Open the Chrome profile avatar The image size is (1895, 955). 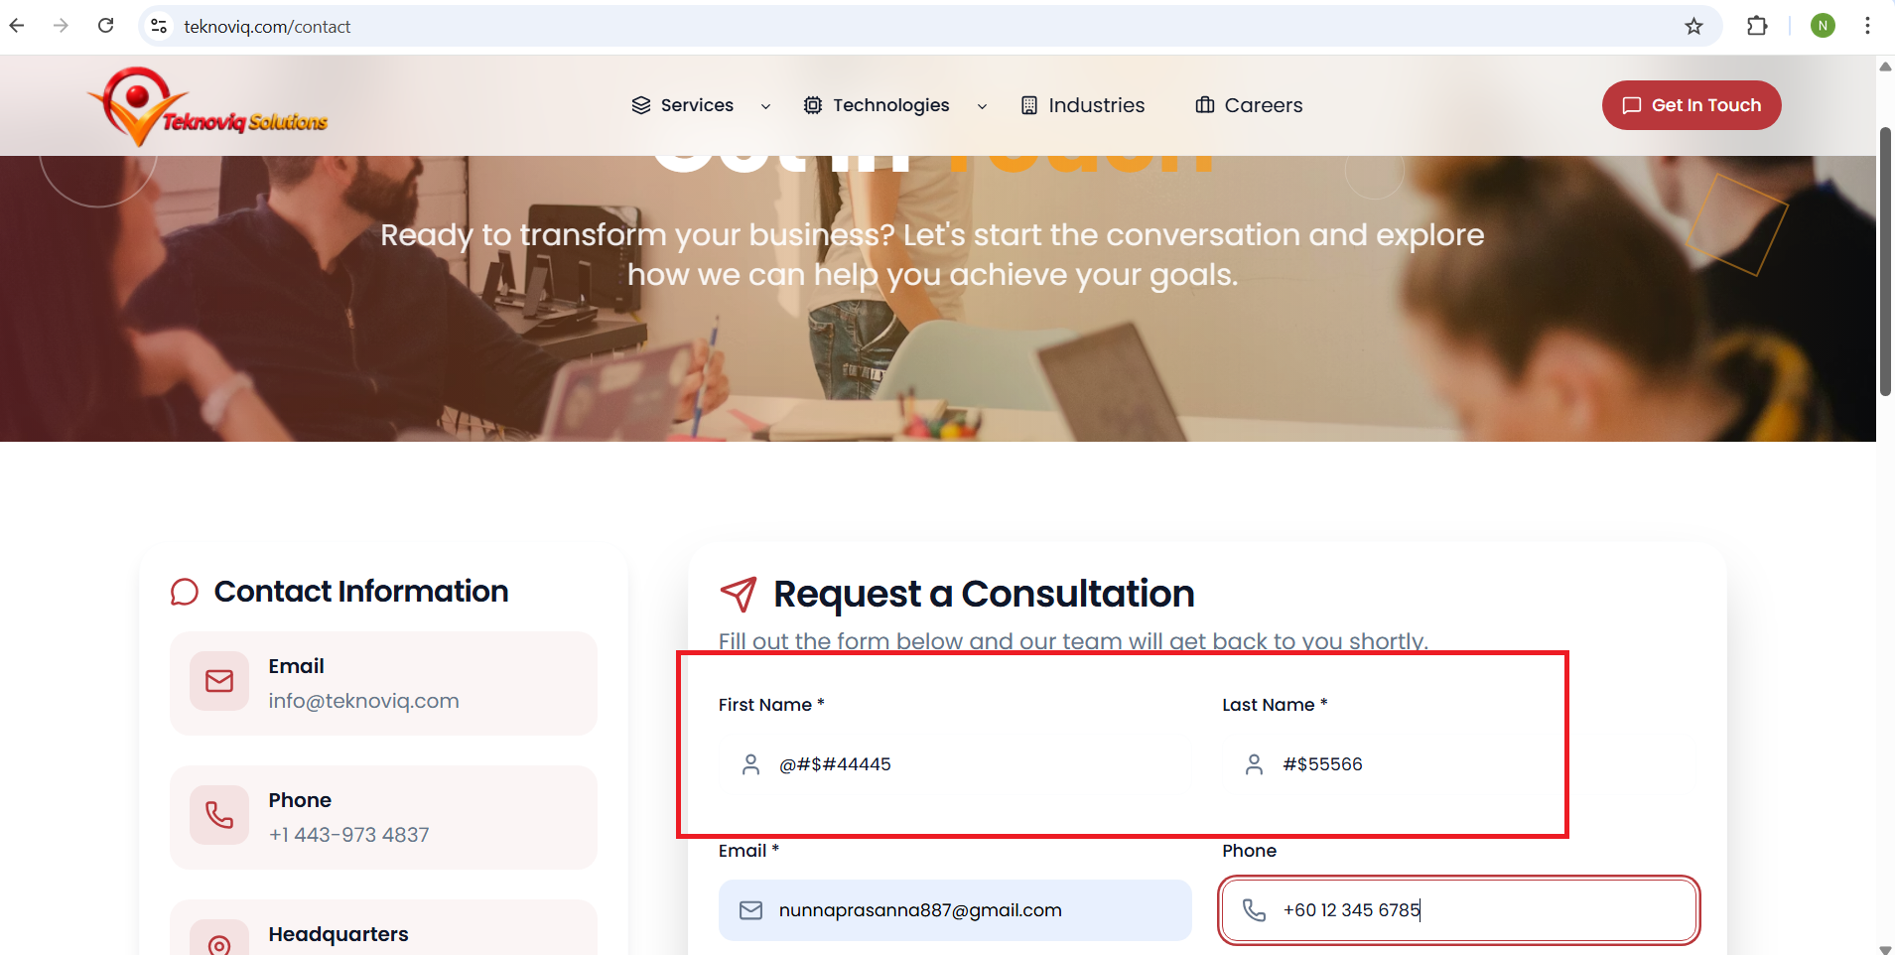click(x=1823, y=26)
